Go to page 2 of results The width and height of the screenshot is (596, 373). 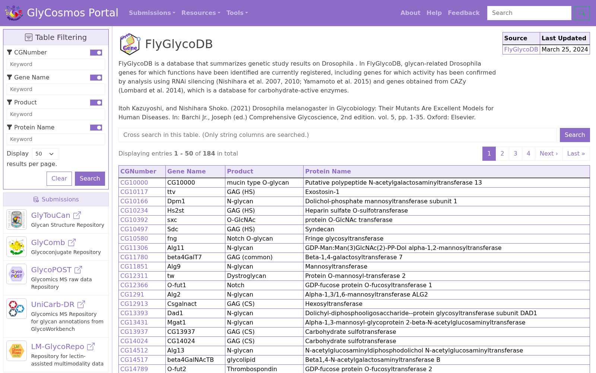[502, 154]
